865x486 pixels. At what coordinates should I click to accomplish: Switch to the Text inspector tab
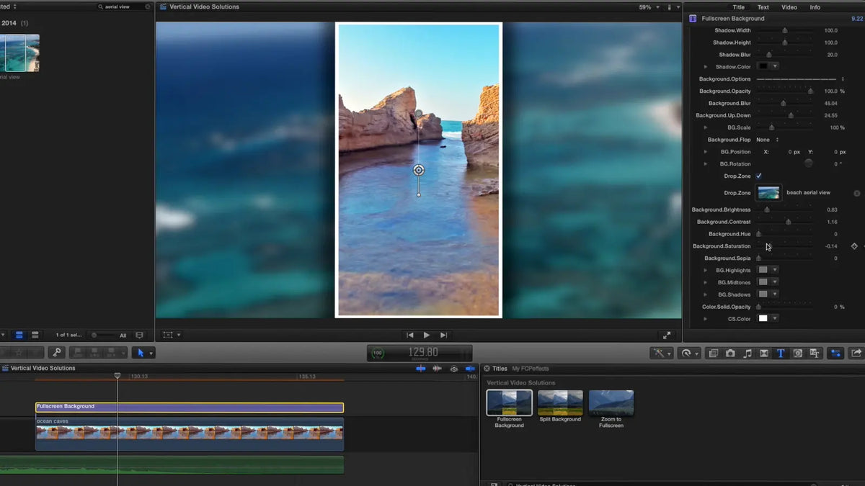(x=763, y=7)
